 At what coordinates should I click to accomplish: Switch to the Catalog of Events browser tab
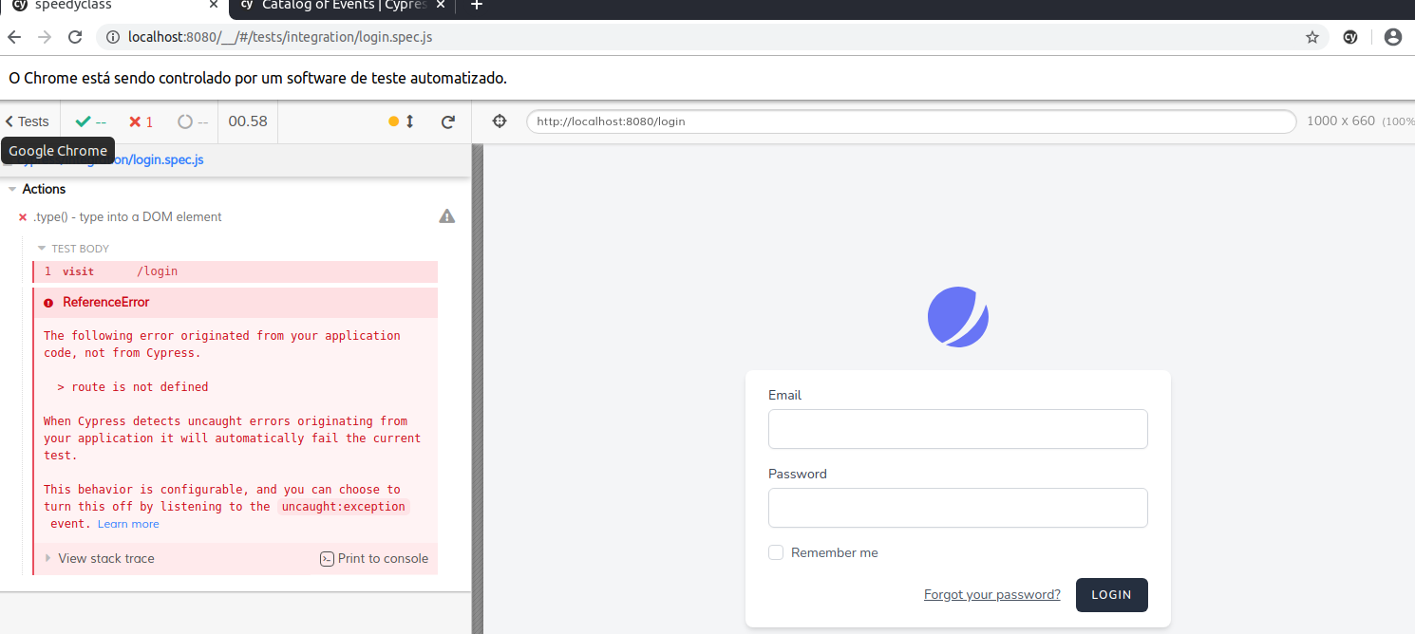point(343,6)
